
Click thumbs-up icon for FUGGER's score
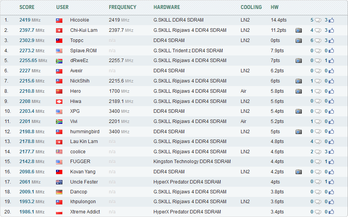(331, 162)
